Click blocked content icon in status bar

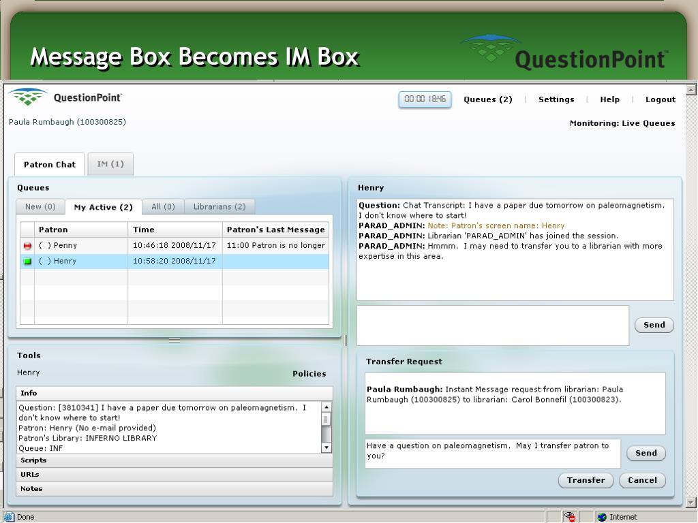569,517
